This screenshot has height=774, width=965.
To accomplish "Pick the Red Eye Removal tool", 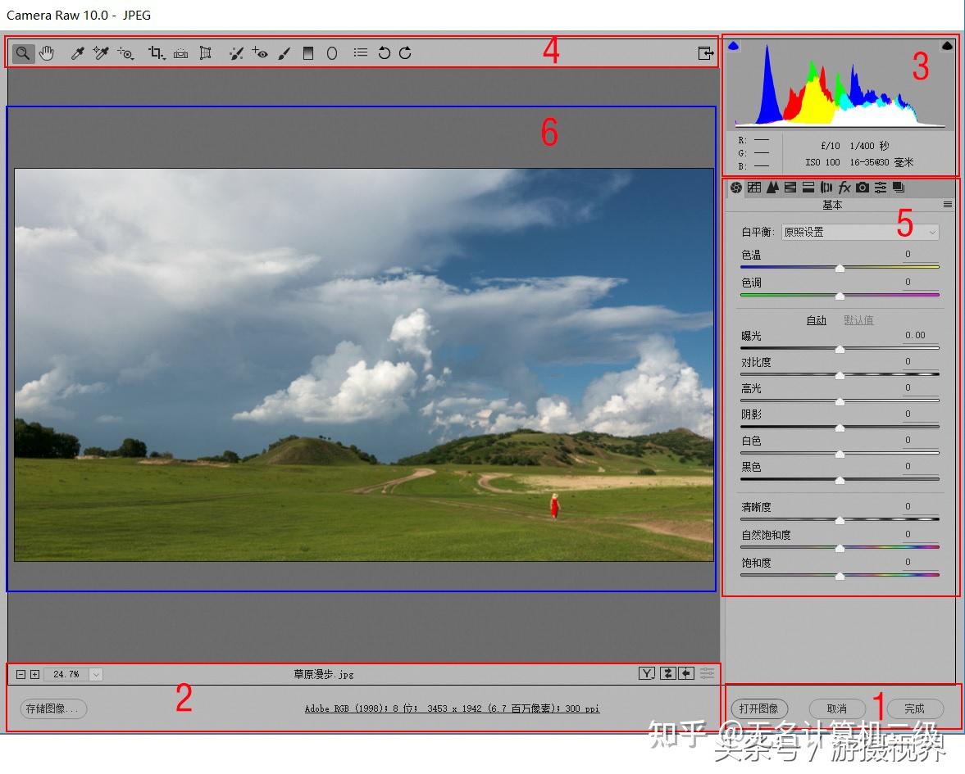I will point(260,53).
